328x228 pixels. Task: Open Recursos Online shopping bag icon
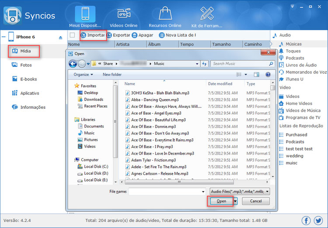click(164, 14)
